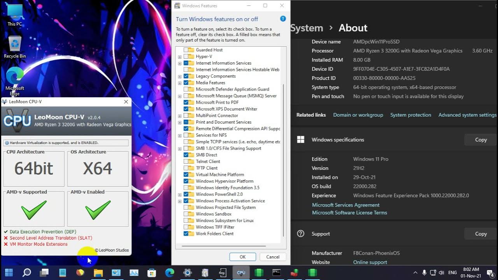The height and width of the screenshot is (280, 498).
Task: Copy the Windows specifications details
Action: [481, 140]
